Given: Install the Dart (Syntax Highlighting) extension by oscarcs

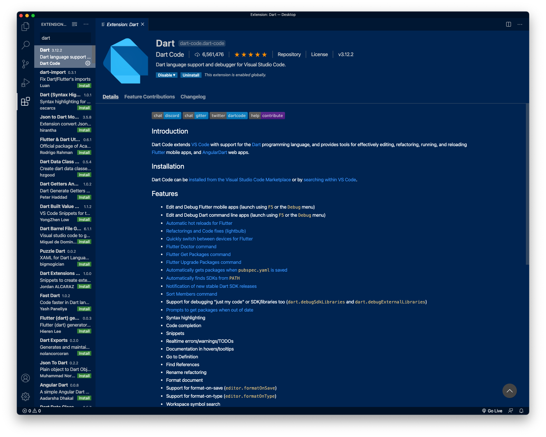Looking at the screenshot, I should tap(84, 108).
